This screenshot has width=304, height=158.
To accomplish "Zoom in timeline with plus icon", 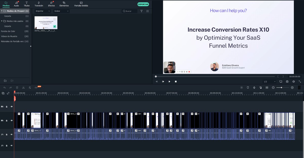I will click(x=292, y=88).
